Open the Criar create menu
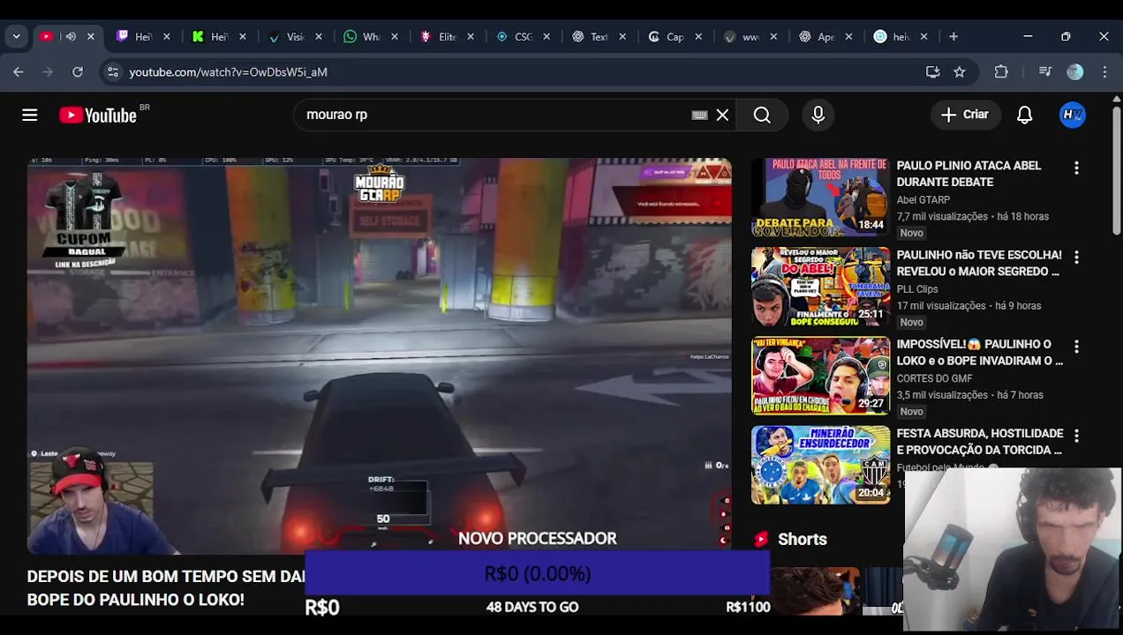This screenshot has height=635, width=1123. [x=964, y=115]
